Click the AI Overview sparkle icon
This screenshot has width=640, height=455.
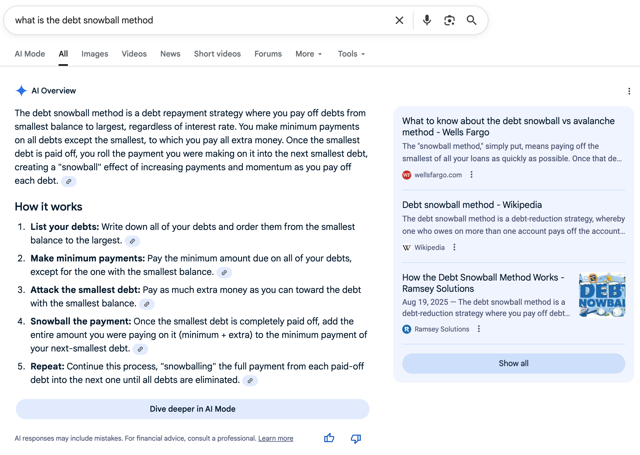click(x=21, y=91)
